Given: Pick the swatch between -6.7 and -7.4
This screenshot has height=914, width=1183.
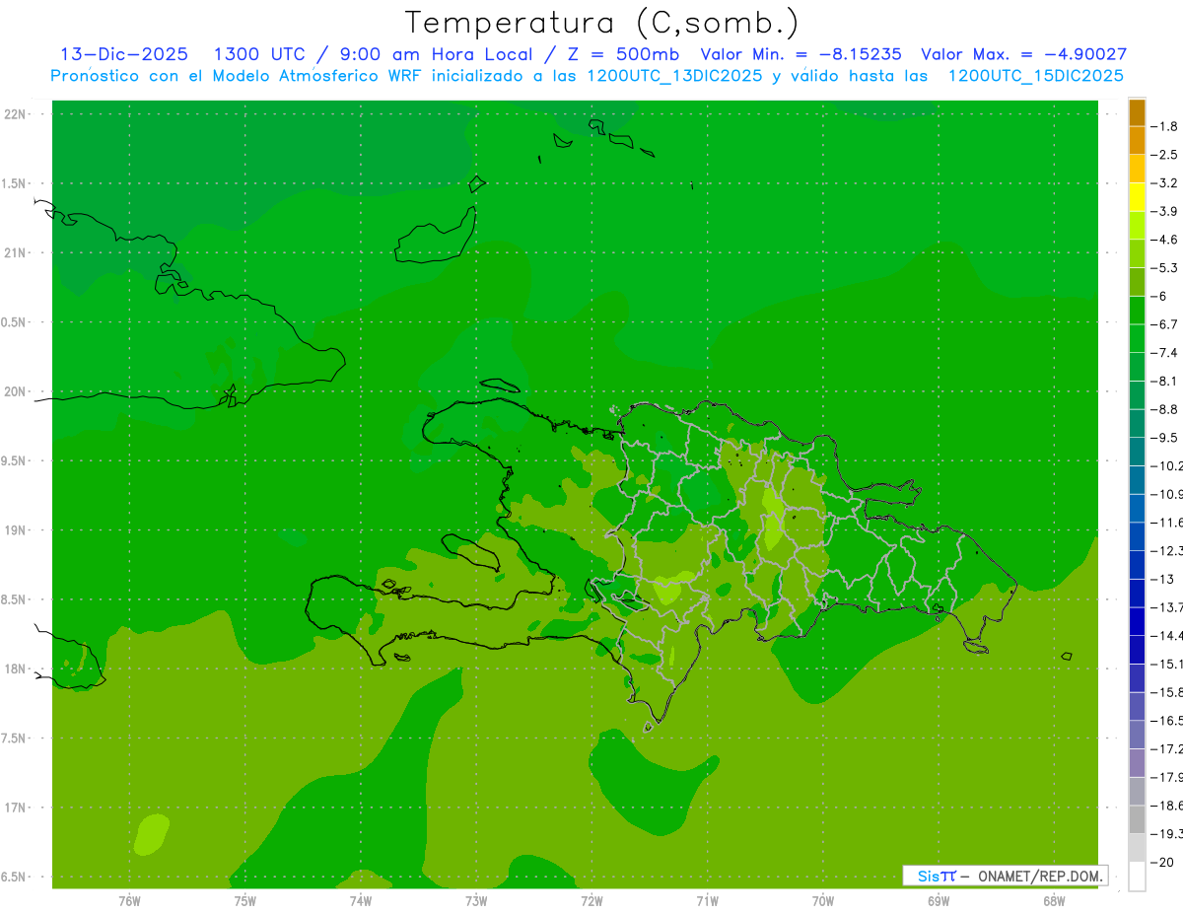Looking at the screenshot, I should (x=1137, y=338).
